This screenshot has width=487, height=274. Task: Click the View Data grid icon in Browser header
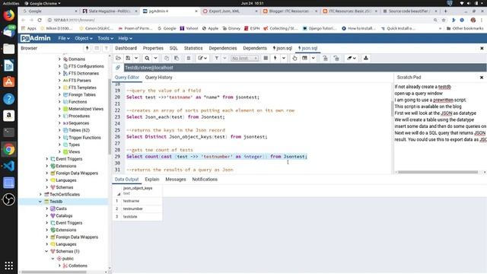coord(97,48)
